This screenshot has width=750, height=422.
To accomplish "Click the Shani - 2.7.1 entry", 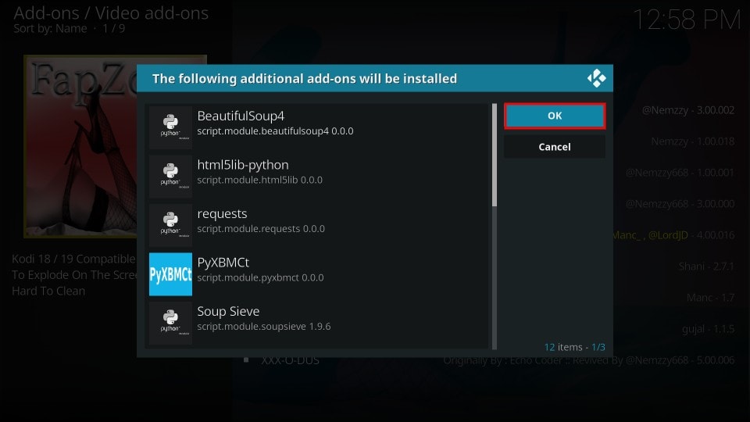I will (706, 266).
